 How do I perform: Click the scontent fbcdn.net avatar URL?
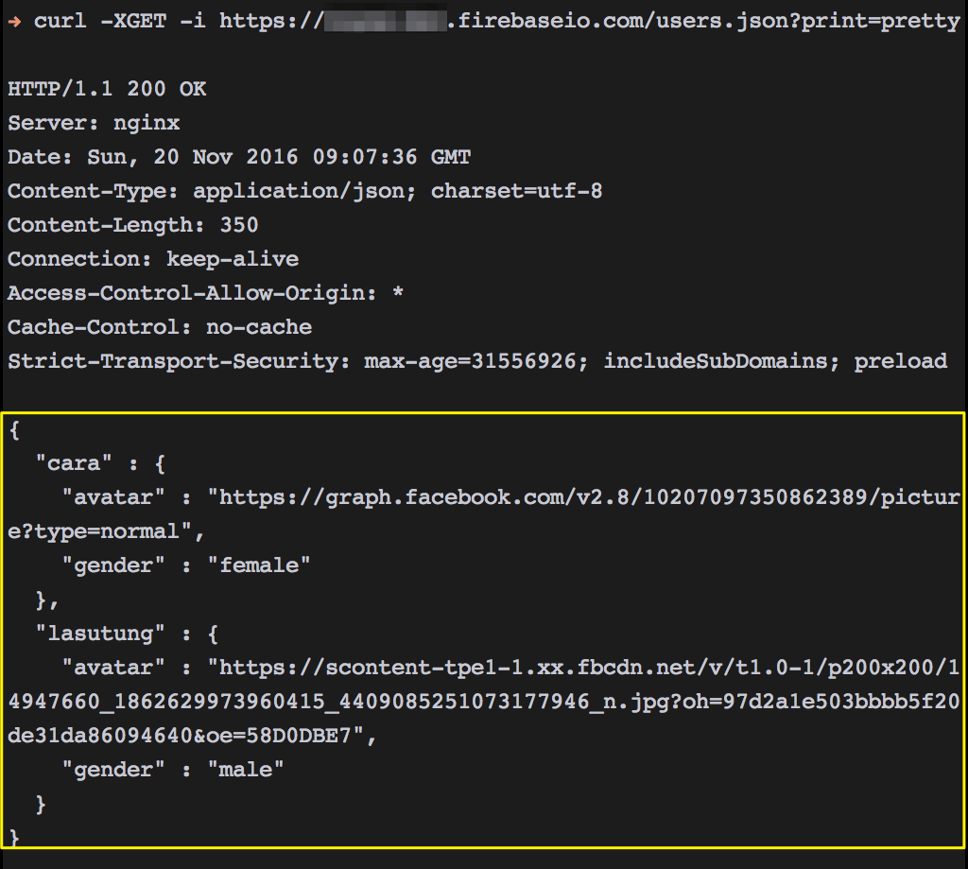(484, 701)
